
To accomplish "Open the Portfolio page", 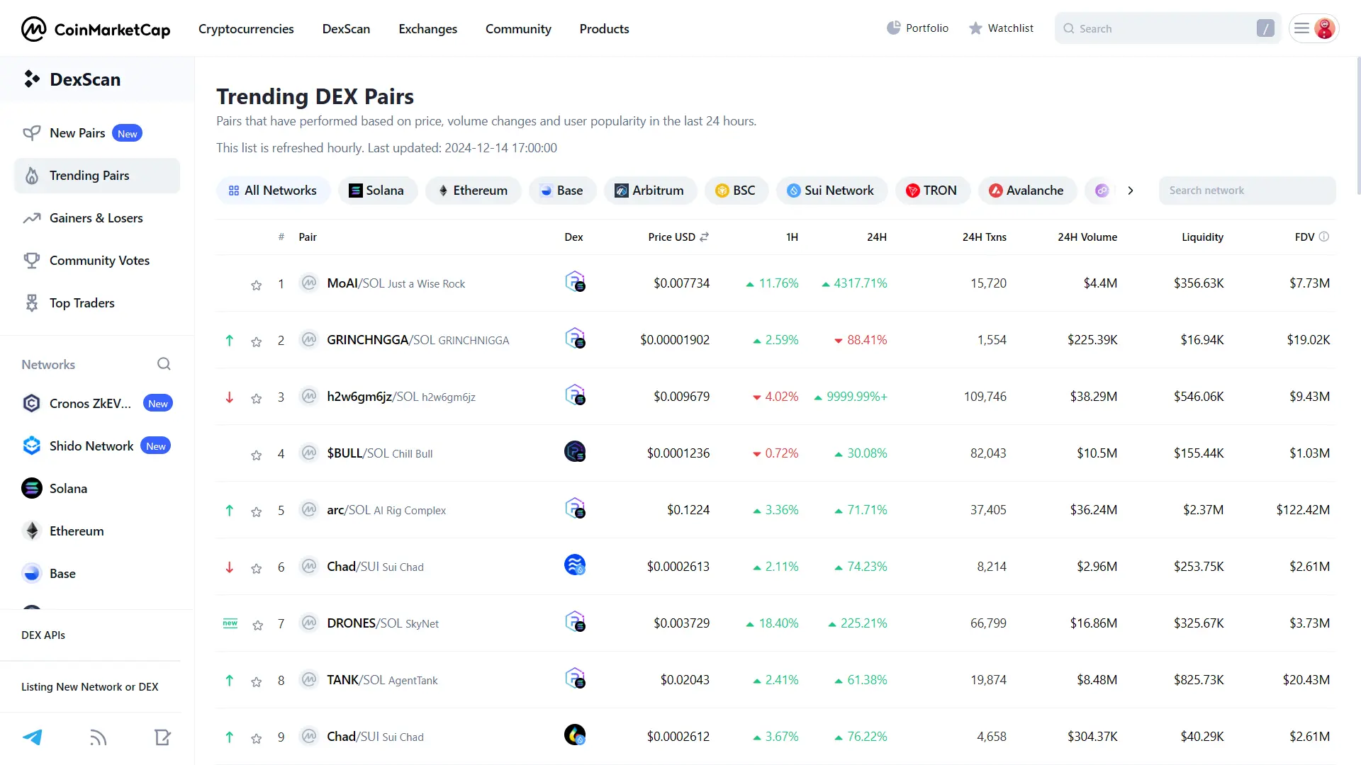I will coord(917,28).
